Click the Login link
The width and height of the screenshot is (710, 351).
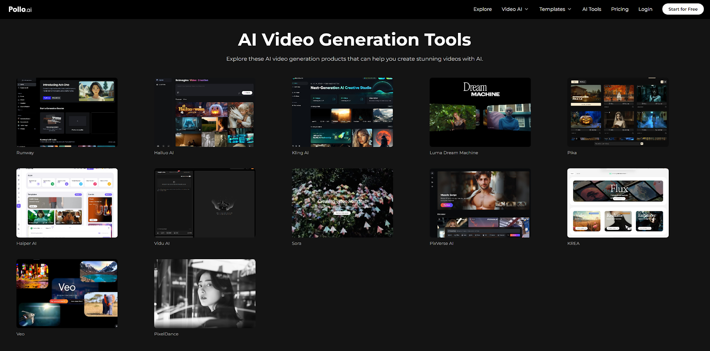pos(645,9)
